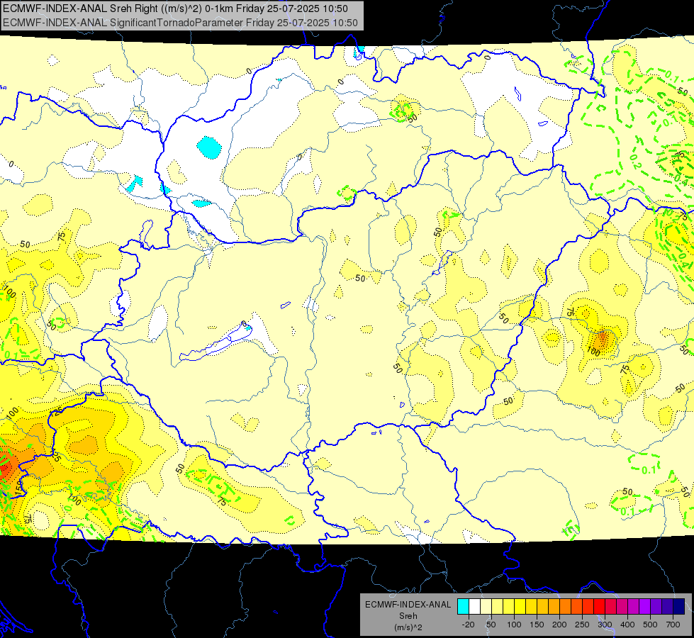
Task: Click the white swatch in the legend
Action: 474,606
